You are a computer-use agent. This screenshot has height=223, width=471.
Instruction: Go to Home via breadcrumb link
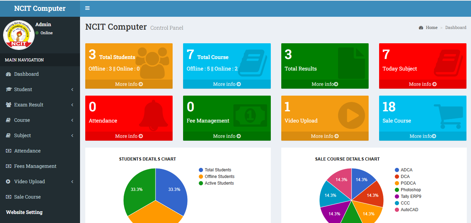431,28
